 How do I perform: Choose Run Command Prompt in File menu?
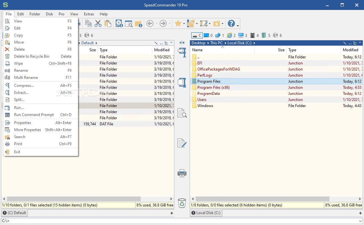click(x=40, y=115)
